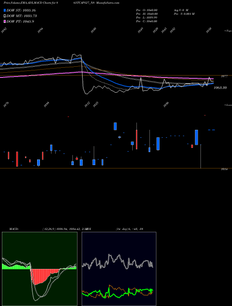Click the bottom axis label 1036
This screenshot has height=306, width=232.
(166, 105)
